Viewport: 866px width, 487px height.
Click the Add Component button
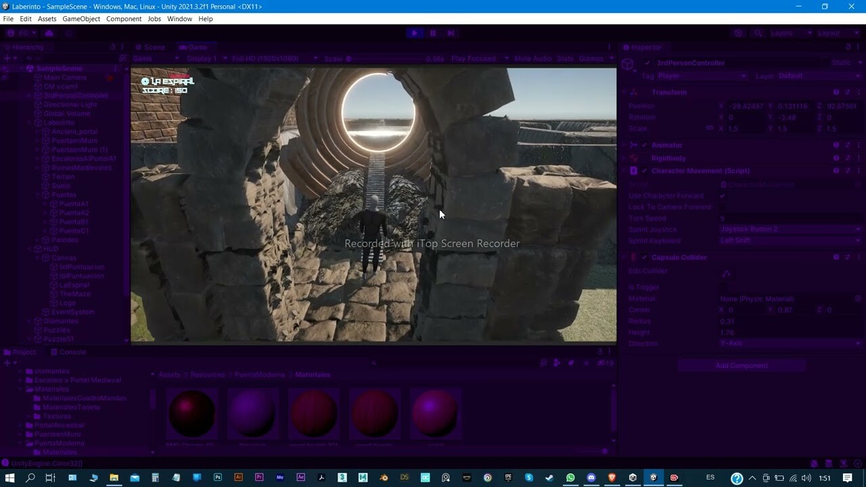(x=742, y=365)
